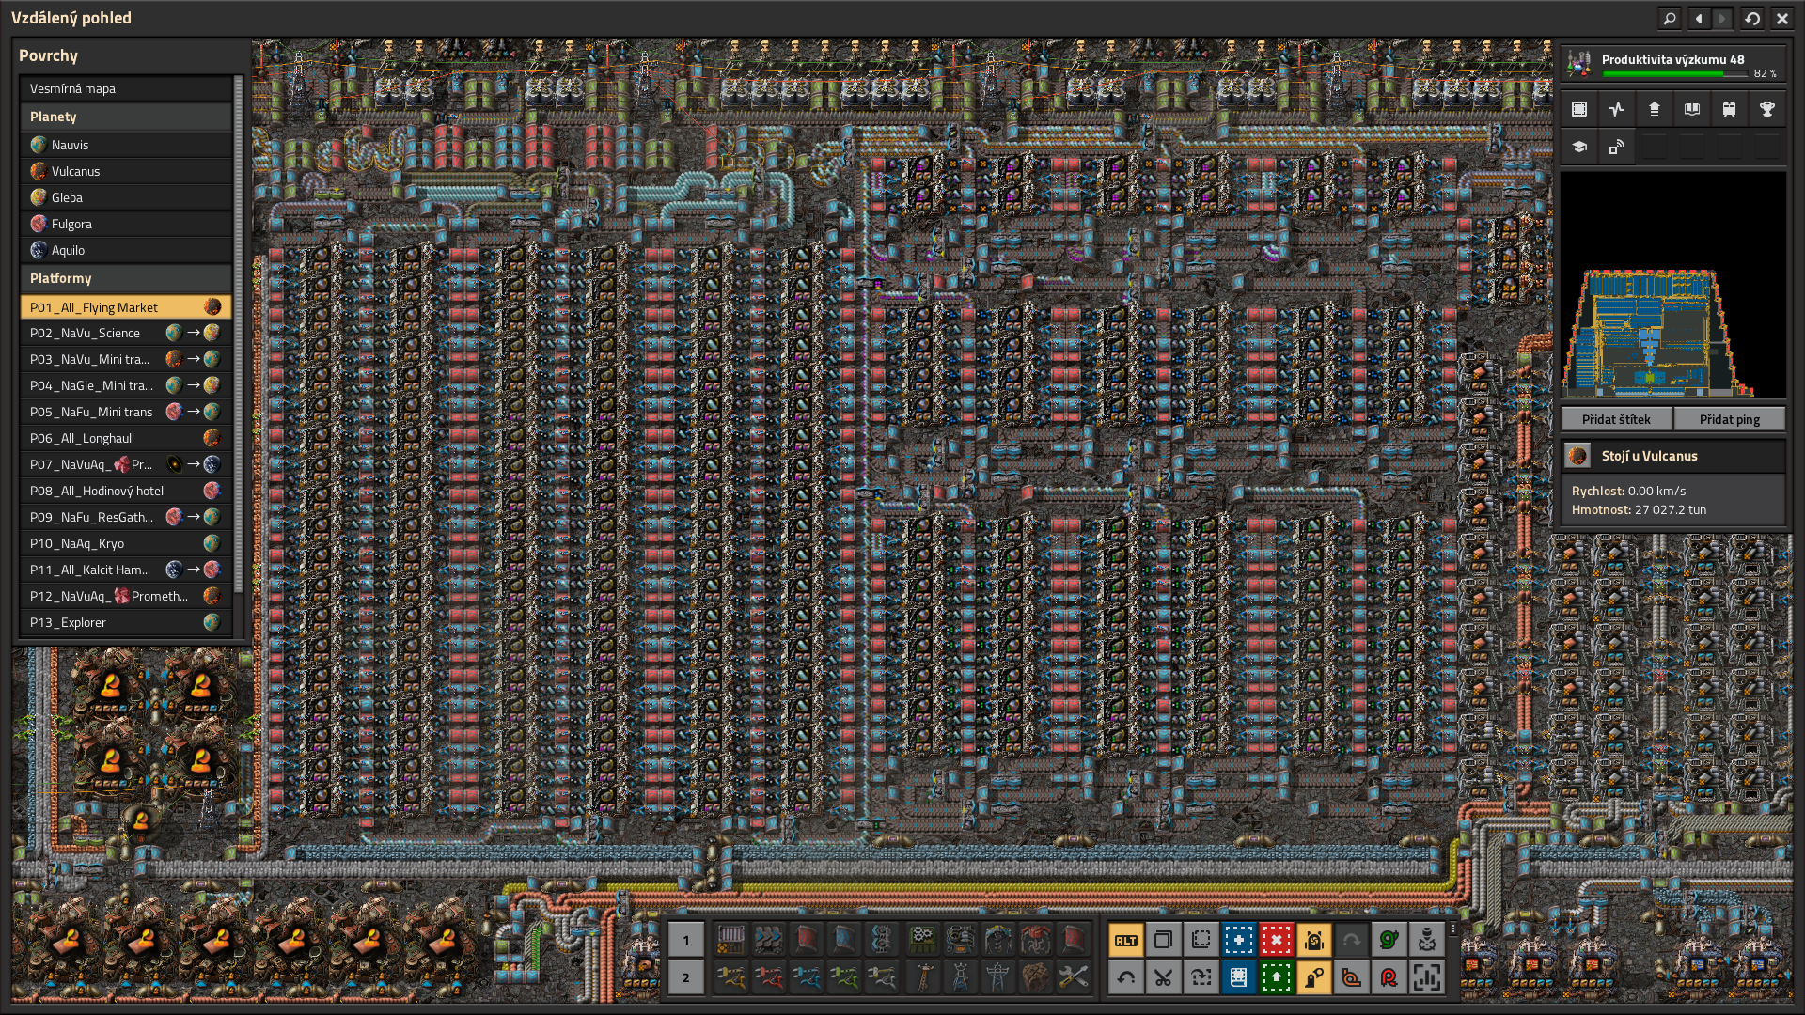
Task: Click the surfaces list scrollbar
Action: click(239, 334)
